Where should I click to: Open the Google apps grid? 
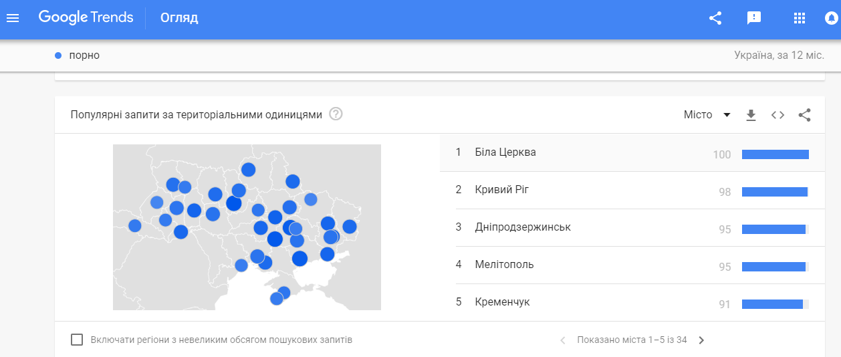click(x=799, y=18)
